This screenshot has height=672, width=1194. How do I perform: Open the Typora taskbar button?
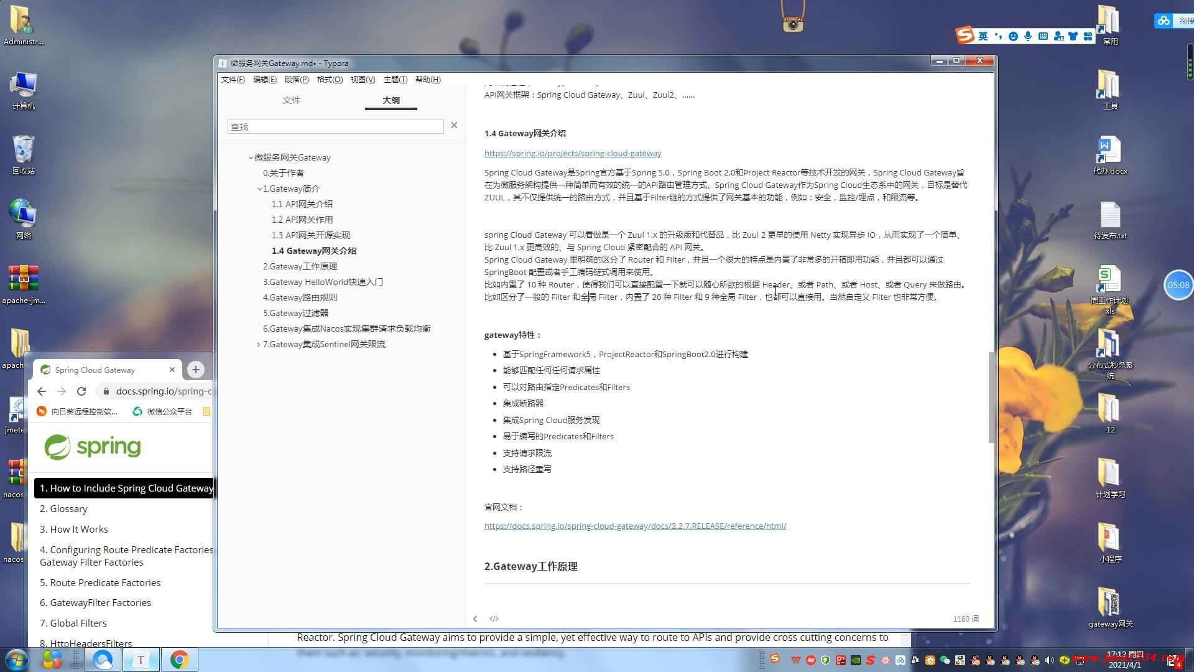pos(141,660)
